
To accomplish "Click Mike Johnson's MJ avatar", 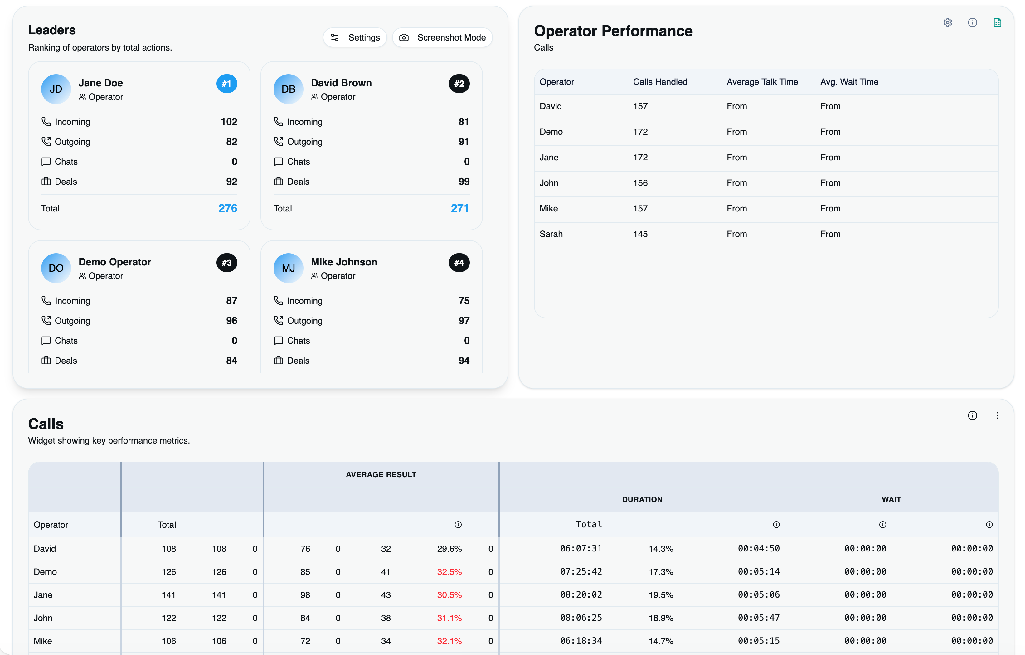I will pyautogui.click(x=288, y=268).
